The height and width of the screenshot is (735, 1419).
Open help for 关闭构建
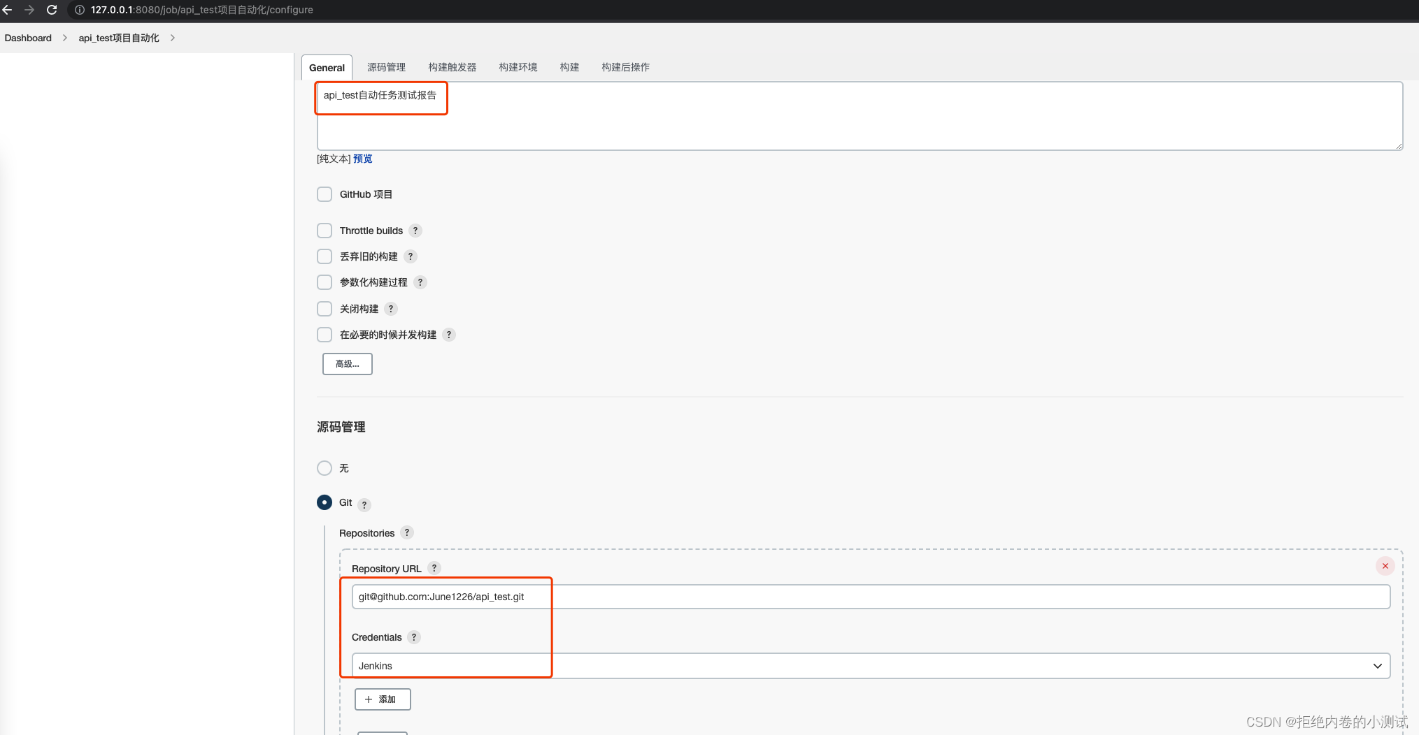pos(391,309)
